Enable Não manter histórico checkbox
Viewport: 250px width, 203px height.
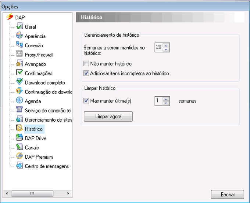(86, 64)
